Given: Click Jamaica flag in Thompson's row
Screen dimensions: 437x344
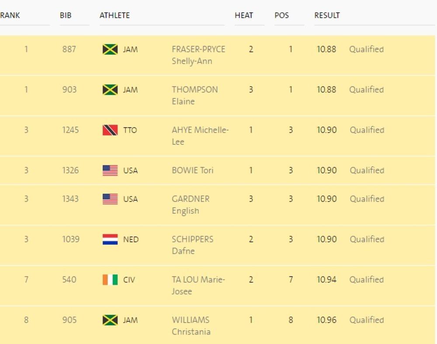Looking at the screenshot, I should 110,90.
